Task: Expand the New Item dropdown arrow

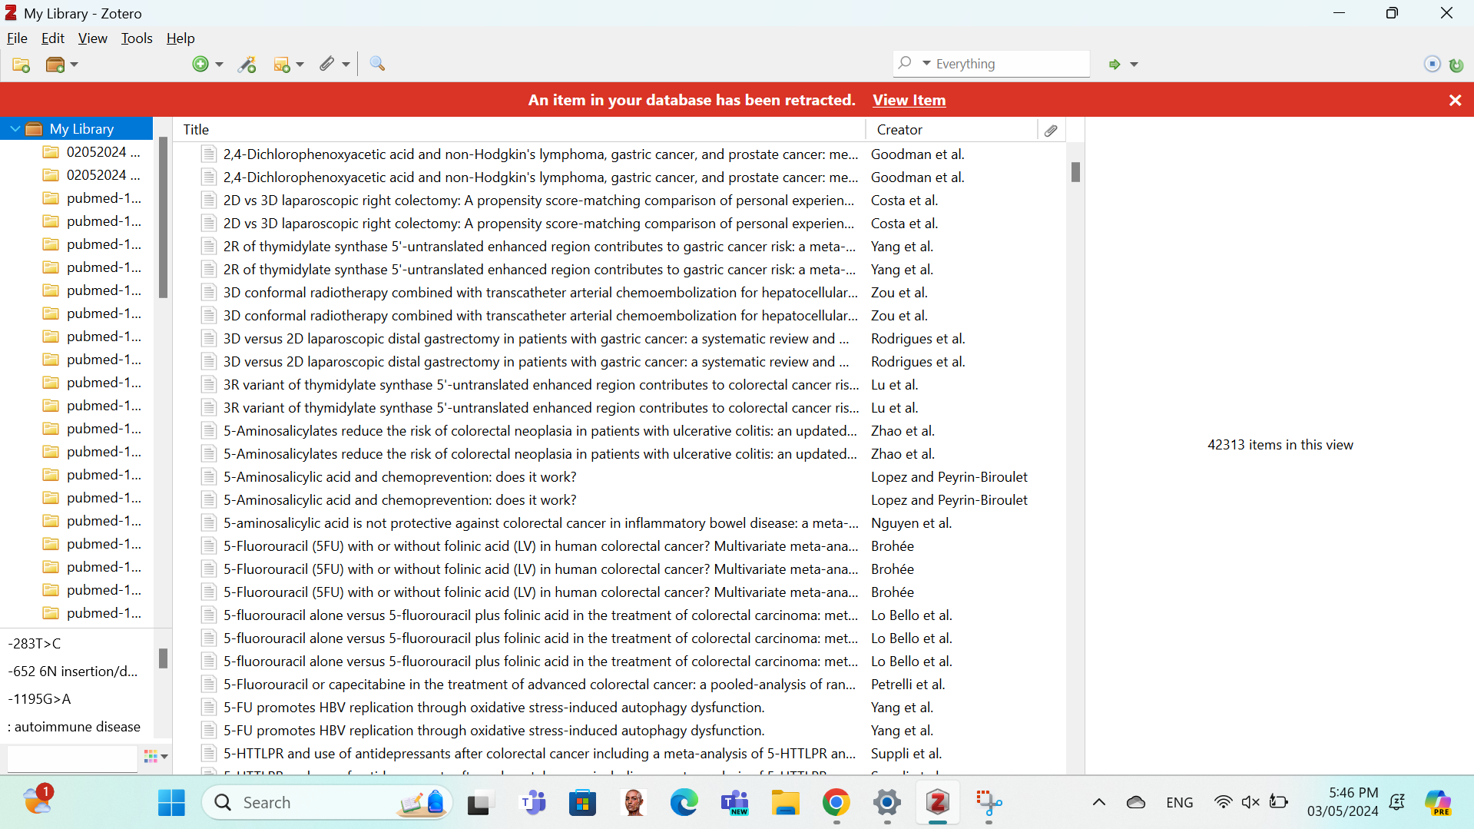Action: (219, 65)
